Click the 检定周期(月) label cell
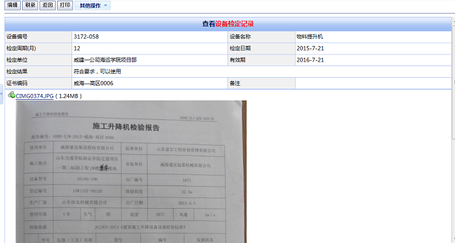Screen dimensions: 455x243 38,49
